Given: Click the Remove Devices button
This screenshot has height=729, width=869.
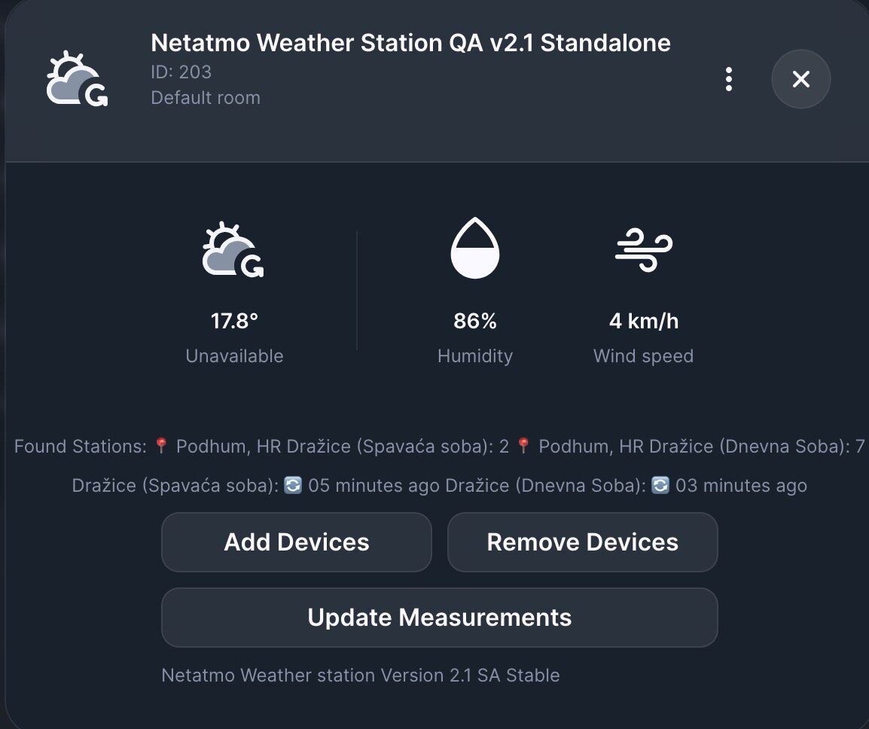Looking at the screenshot, I should coord(583,542).
